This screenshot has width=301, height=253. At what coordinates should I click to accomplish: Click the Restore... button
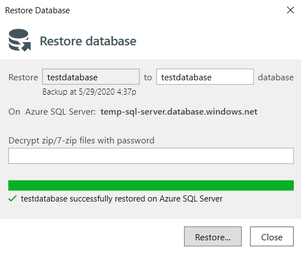click(213, 236)
